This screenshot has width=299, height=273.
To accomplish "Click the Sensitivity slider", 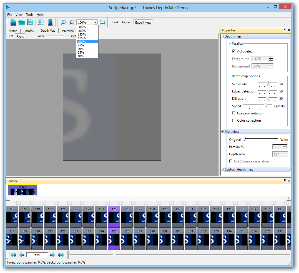I will point(268,84).
